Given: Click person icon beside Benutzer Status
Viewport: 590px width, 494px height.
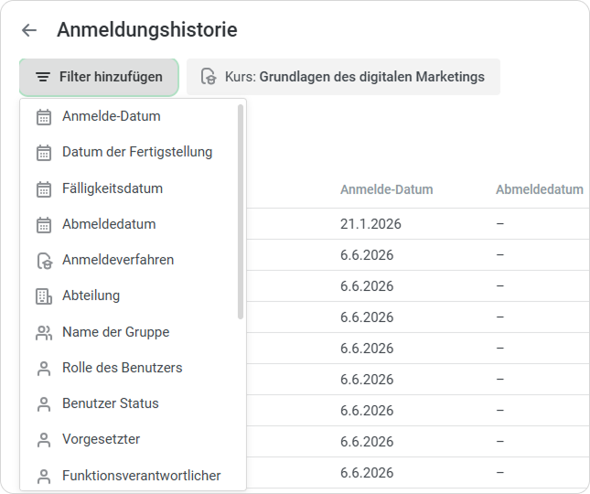Looking at the screenshot, I should [x=44, y=404].
